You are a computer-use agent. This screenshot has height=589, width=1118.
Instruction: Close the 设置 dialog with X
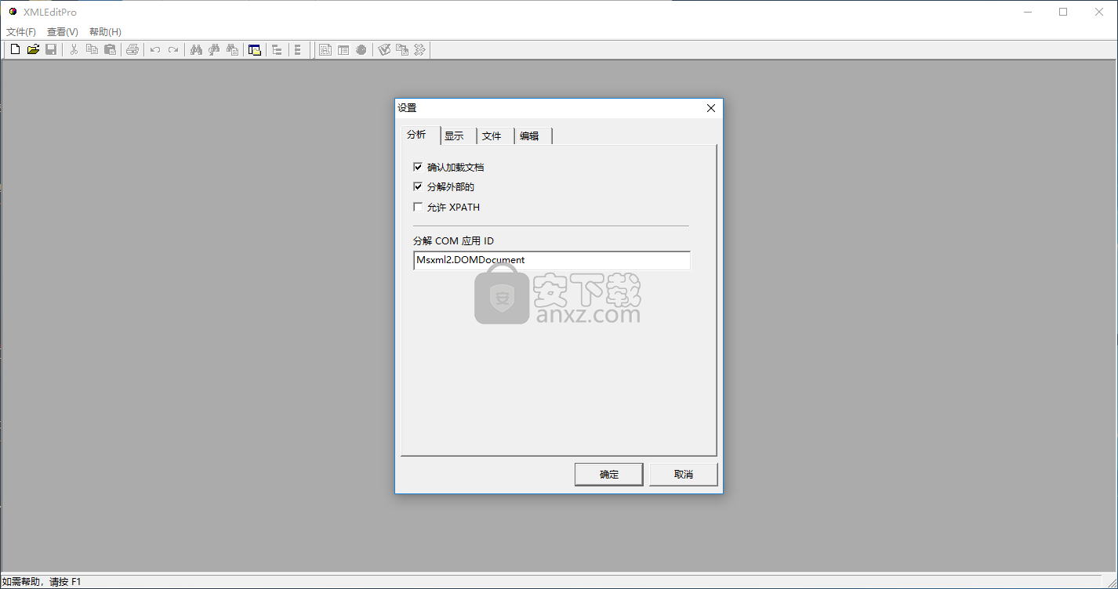pyautogui.click(x=711, y=108)
